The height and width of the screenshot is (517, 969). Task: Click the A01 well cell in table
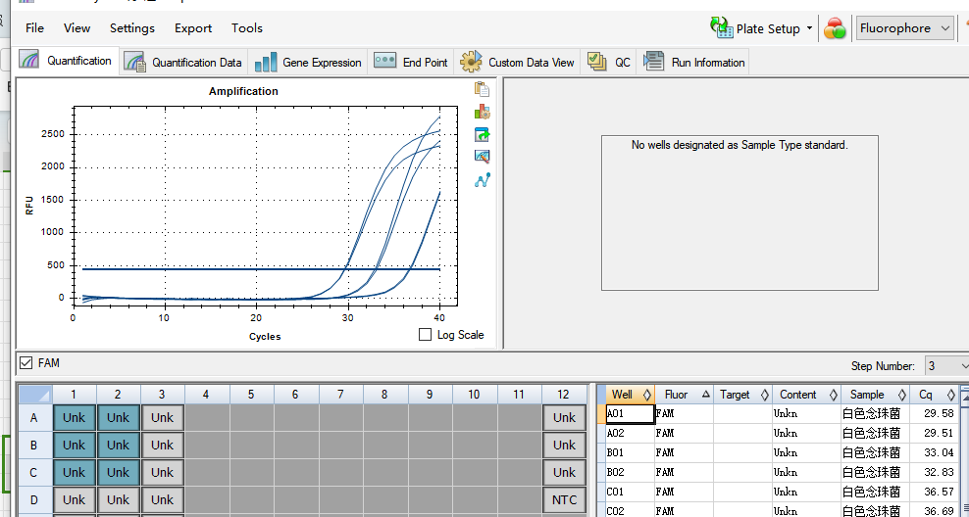coord(631,414)
